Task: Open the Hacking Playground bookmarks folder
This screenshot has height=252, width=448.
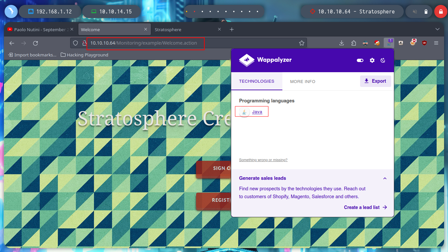Action: 84,55
